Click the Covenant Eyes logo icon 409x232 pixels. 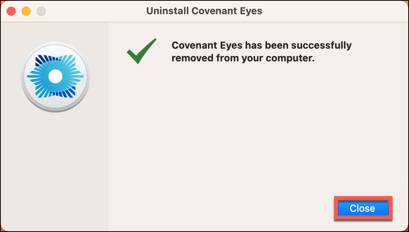click(x=55, y=77)
